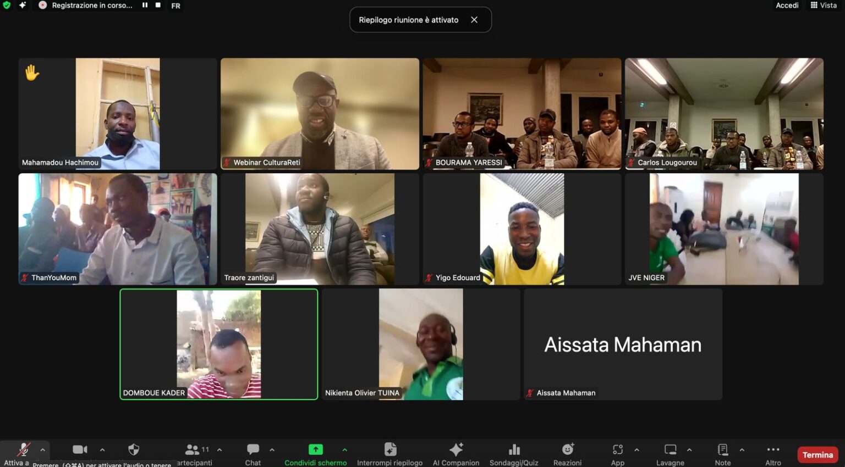
Task: Open the Note panel
Action: pos(722,450)
